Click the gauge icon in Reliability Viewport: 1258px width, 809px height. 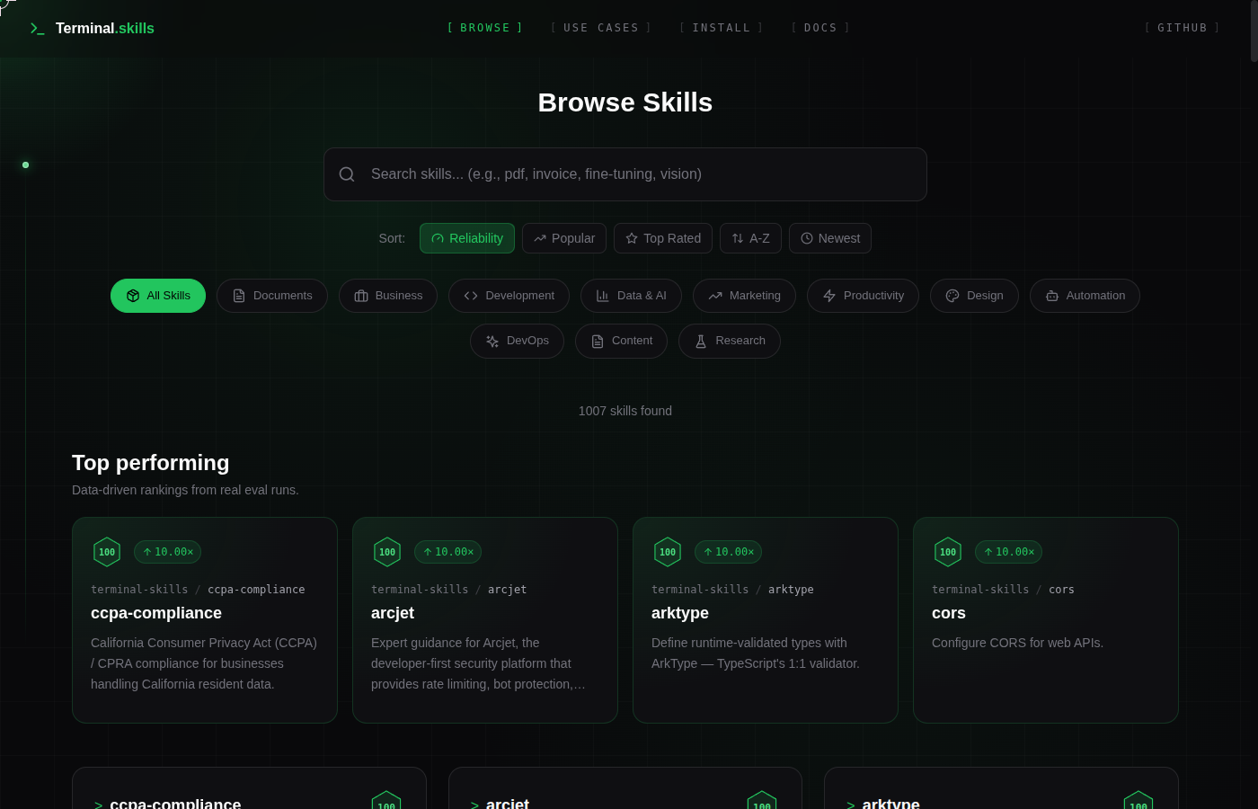(438, 238)
